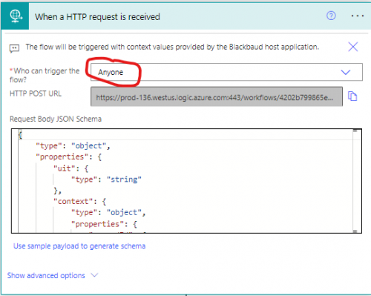
Task: Expand 'Show advanced options'
Action: coord(53,275)
